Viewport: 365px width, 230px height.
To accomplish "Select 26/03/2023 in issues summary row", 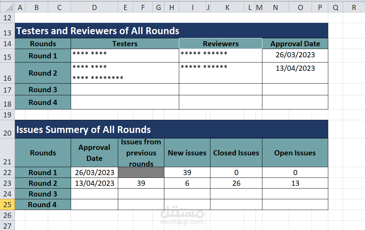I will click(94, 173).
